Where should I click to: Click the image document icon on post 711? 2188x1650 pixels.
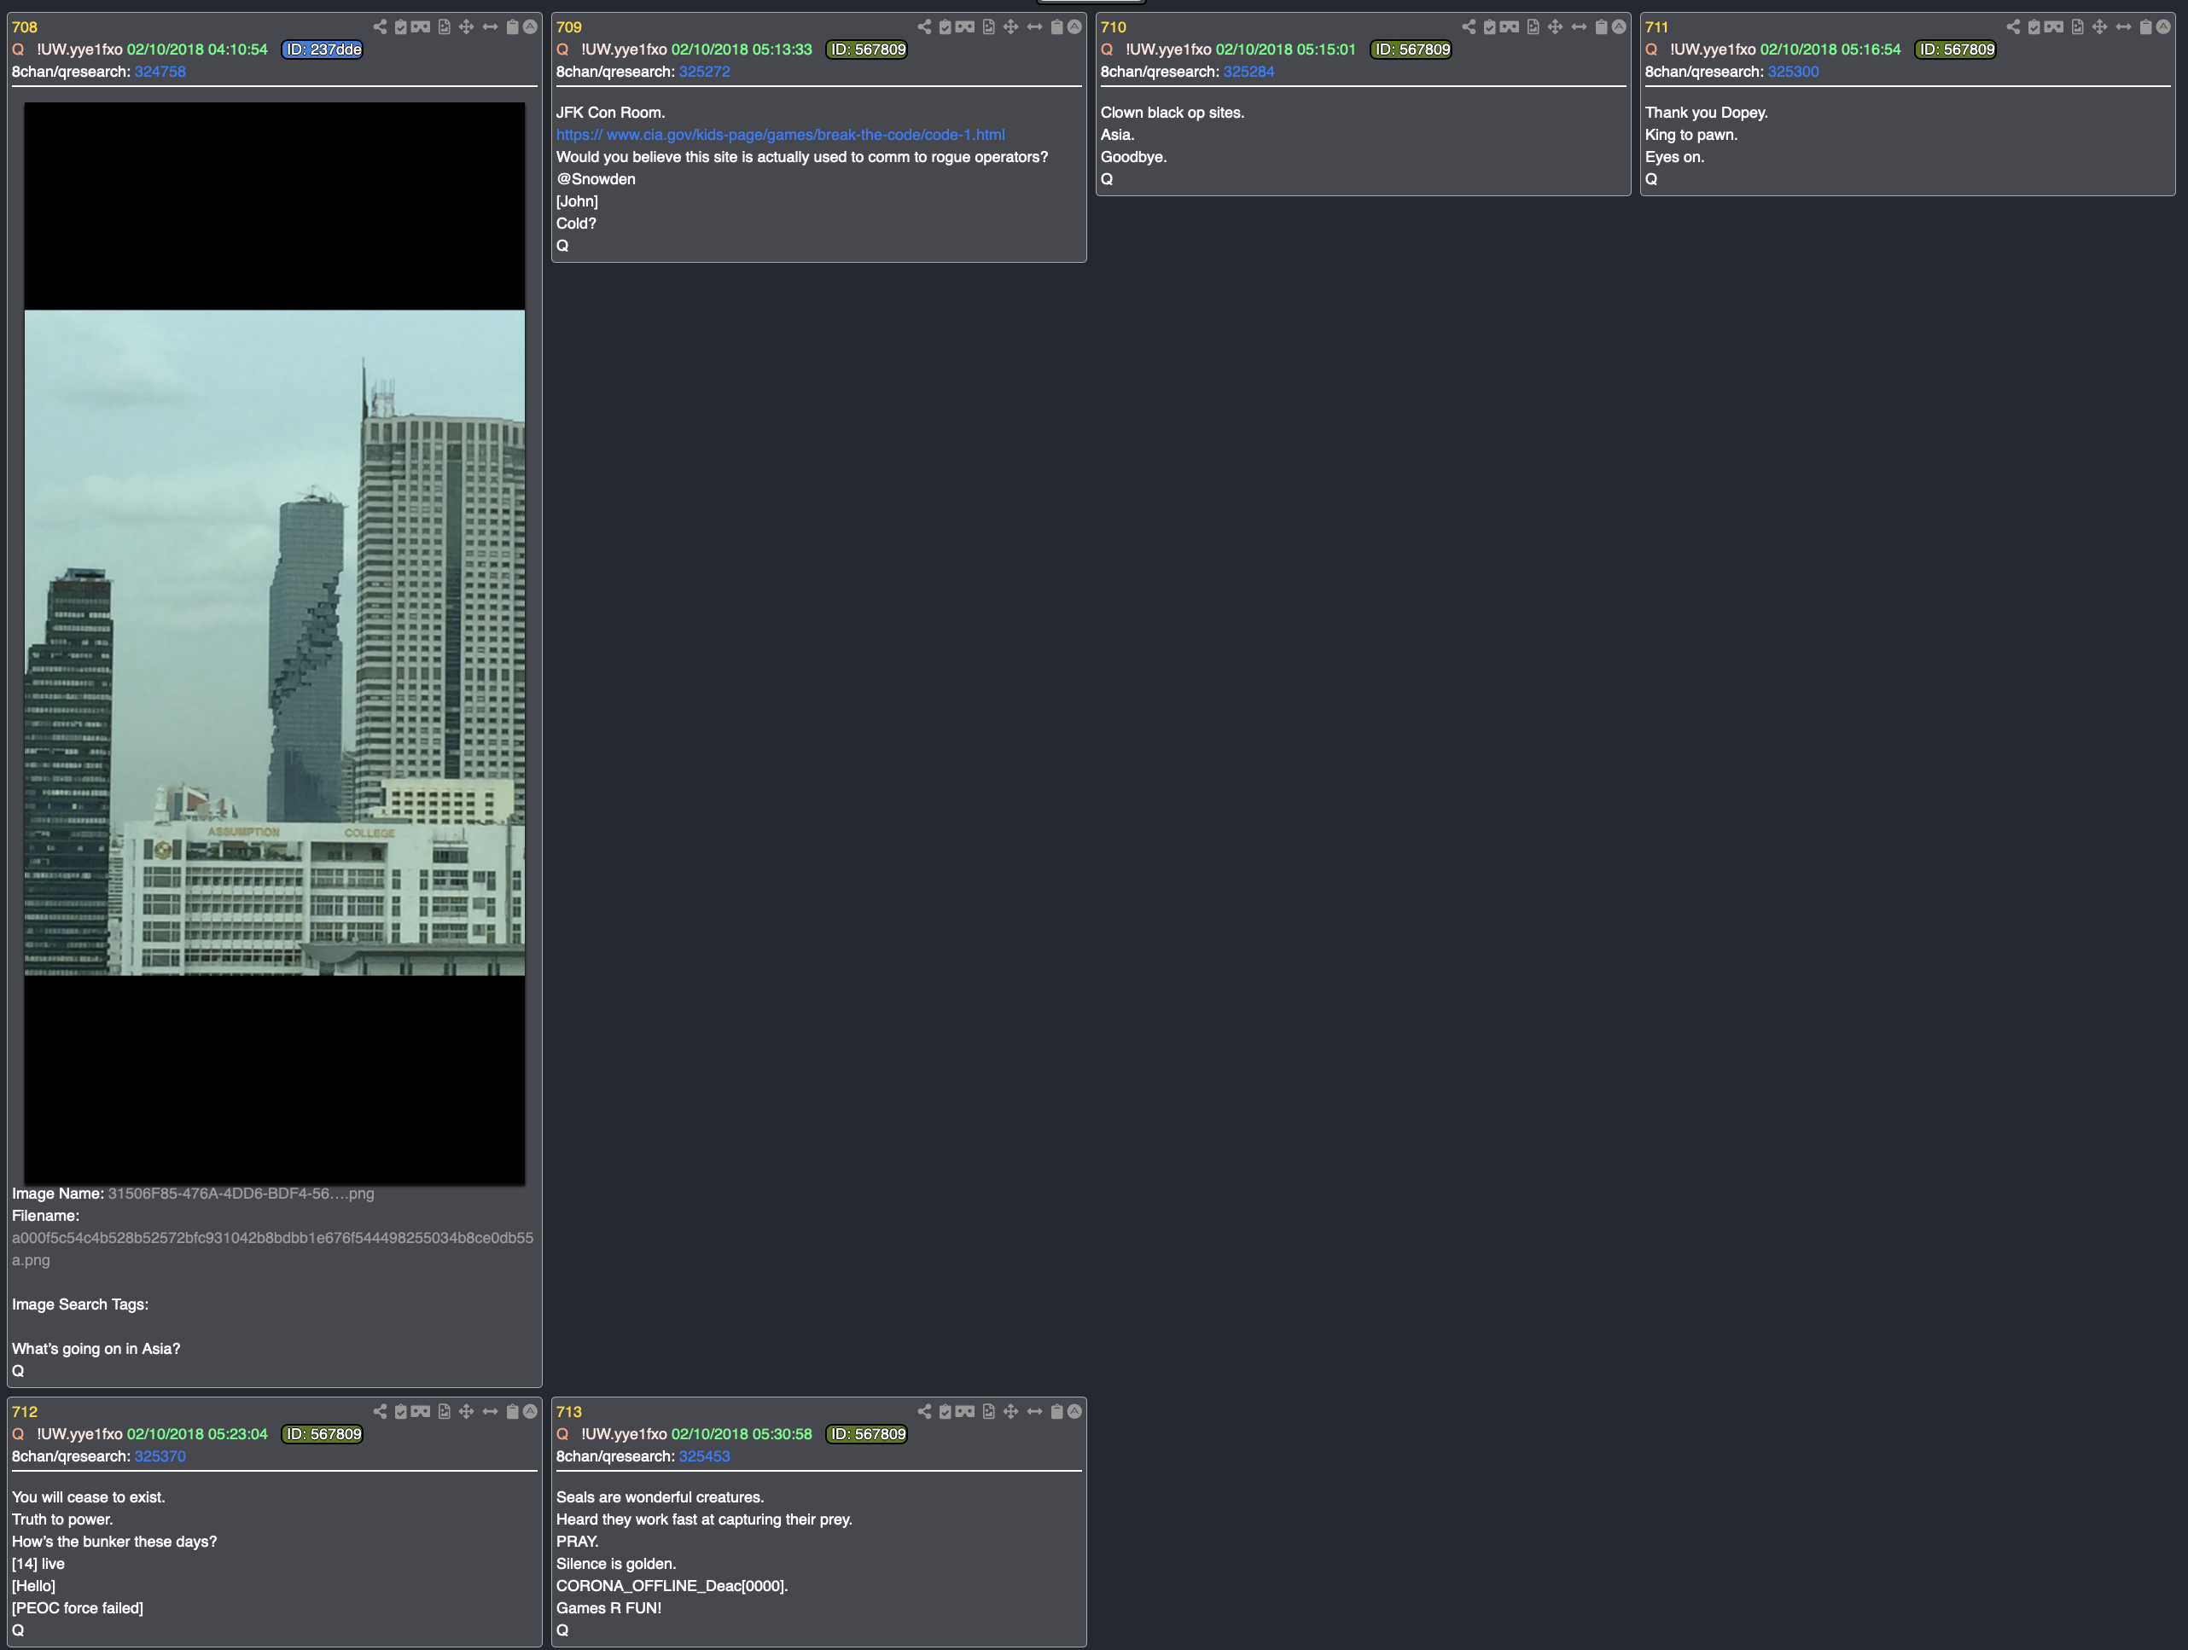(x=2077, y=26)
